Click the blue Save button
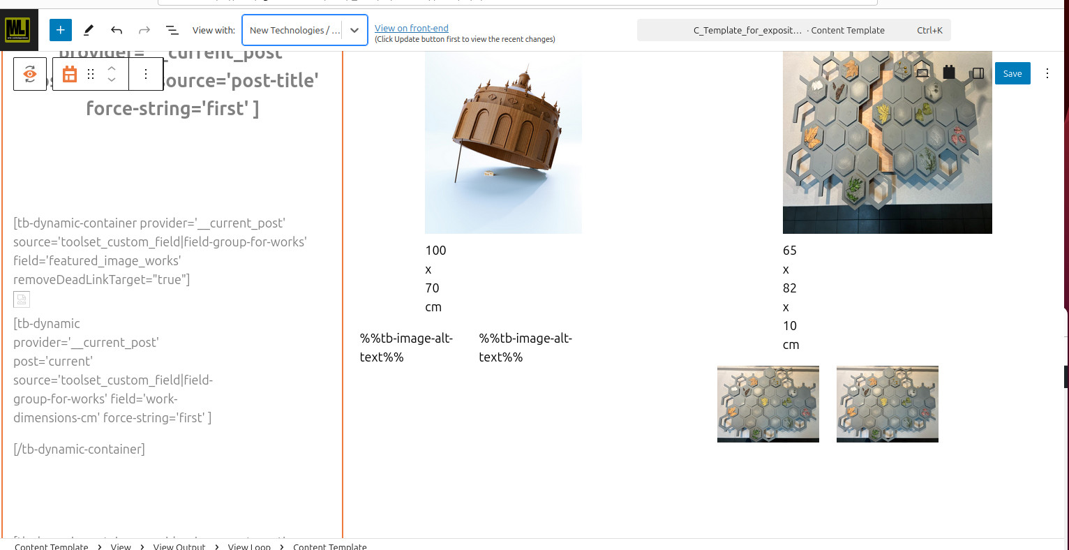 [1012, 73]
